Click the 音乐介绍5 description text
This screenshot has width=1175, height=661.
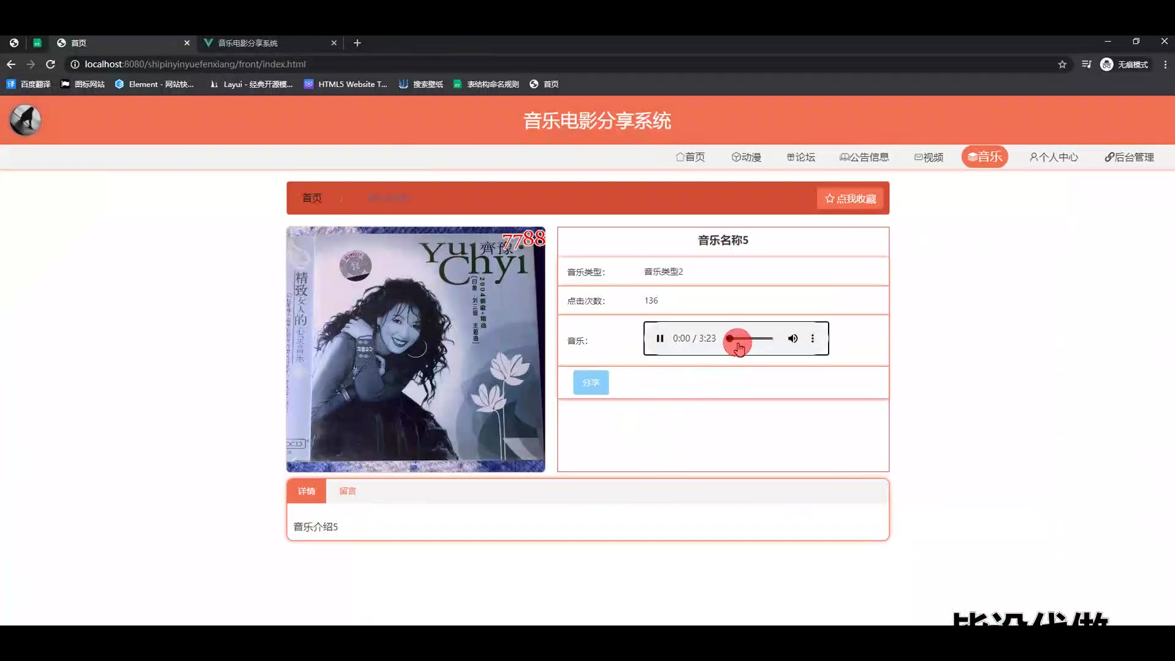point(315,527)
